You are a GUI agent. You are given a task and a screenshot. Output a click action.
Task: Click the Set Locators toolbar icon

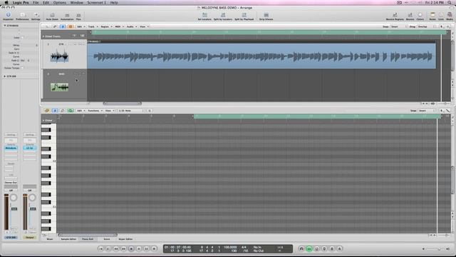[x=204, y=16]
